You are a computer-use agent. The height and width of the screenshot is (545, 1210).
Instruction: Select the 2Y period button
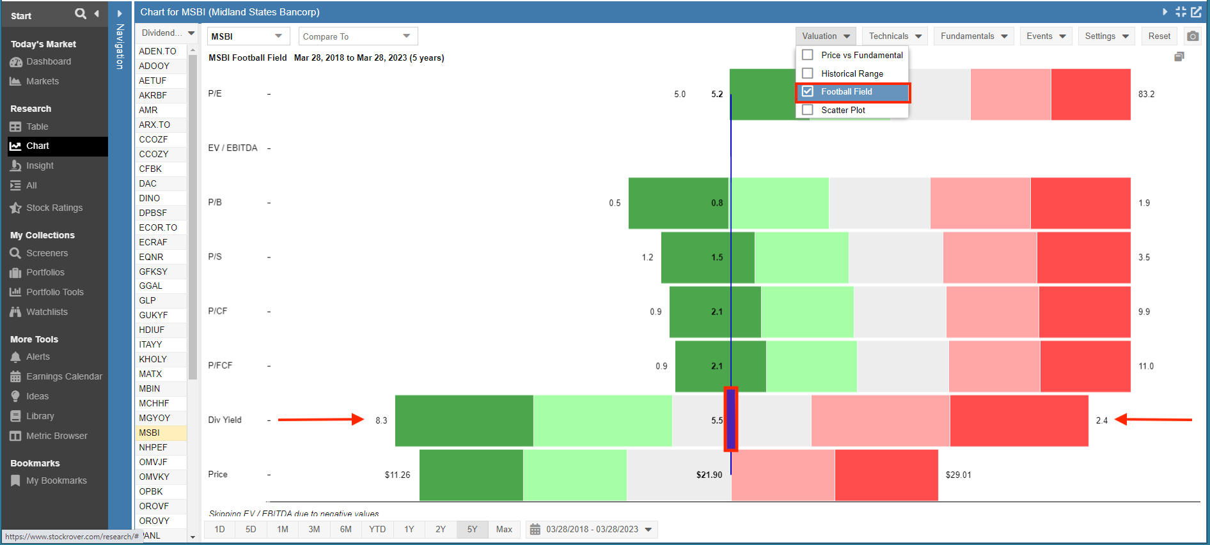441,530
